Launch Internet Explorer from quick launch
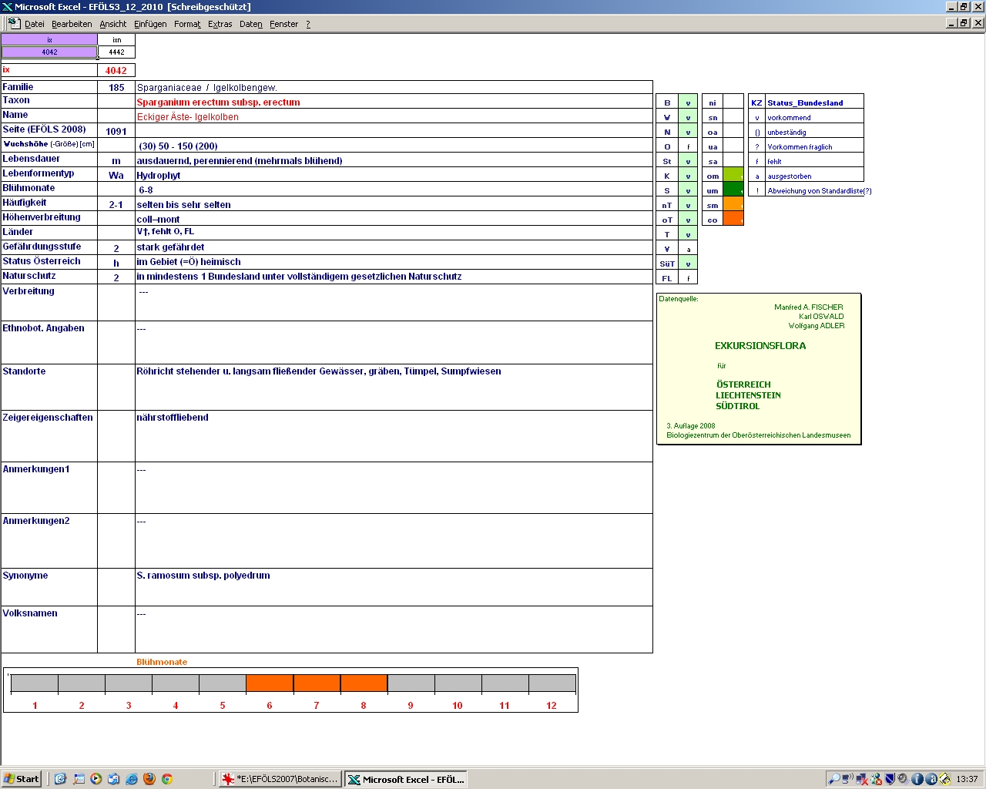This screenshot has width=986, height=789. 132,779
